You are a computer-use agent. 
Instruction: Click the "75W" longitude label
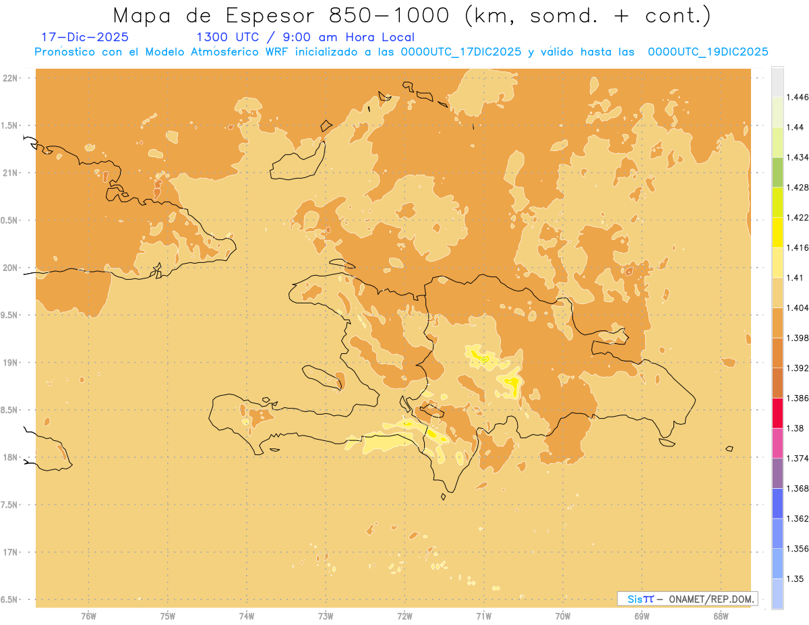pyautogui.click(x=167, y=616)
